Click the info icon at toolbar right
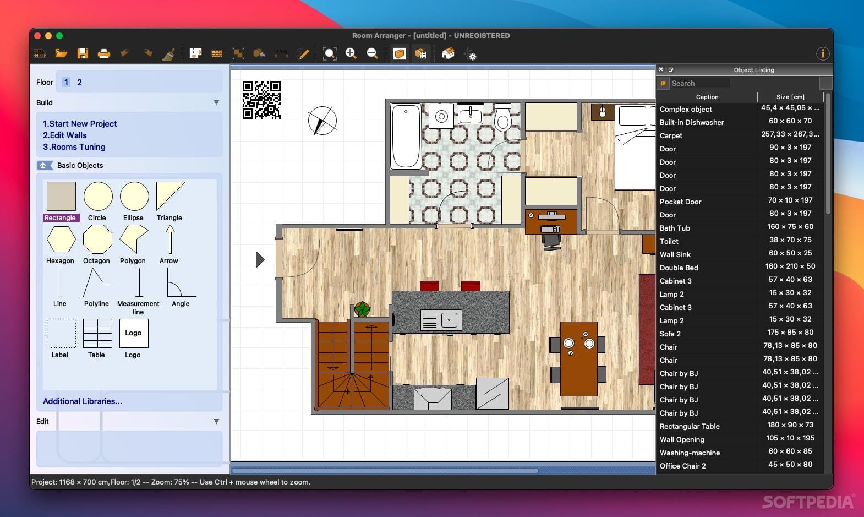This screenshot has height=517, width=864. 822,53
